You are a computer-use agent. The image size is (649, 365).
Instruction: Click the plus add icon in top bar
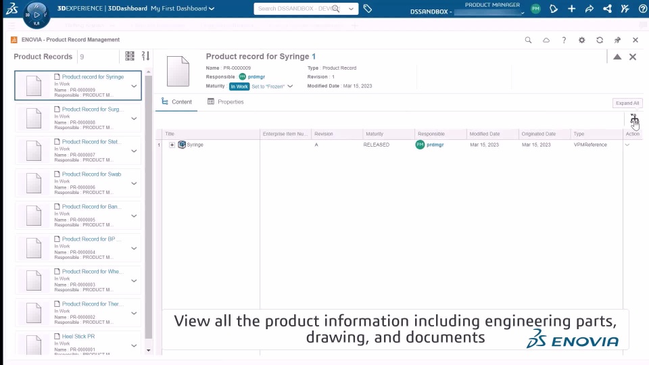pyautogui.click(x=572, y=9)
